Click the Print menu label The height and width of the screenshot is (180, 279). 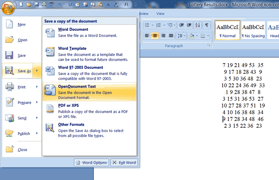[21, 87]
